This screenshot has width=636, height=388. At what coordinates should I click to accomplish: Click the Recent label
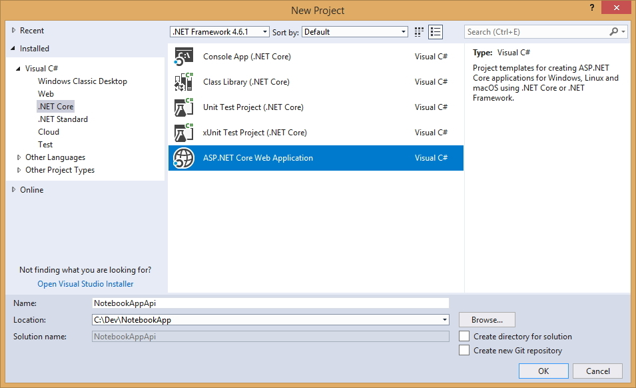32,31
